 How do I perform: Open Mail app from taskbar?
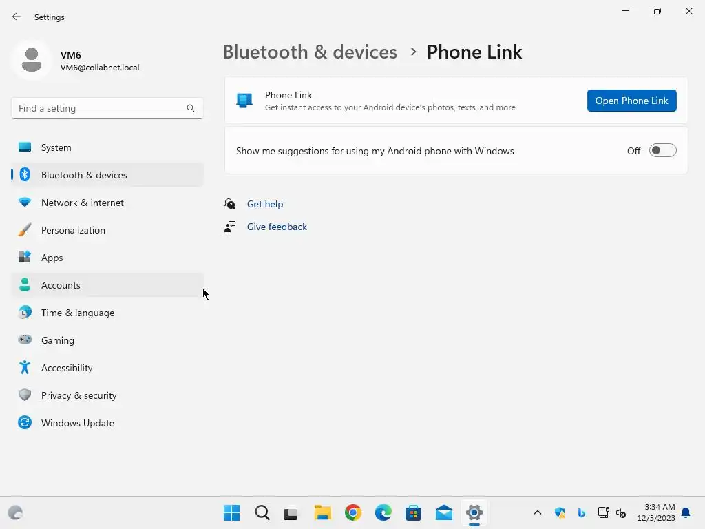444,512
